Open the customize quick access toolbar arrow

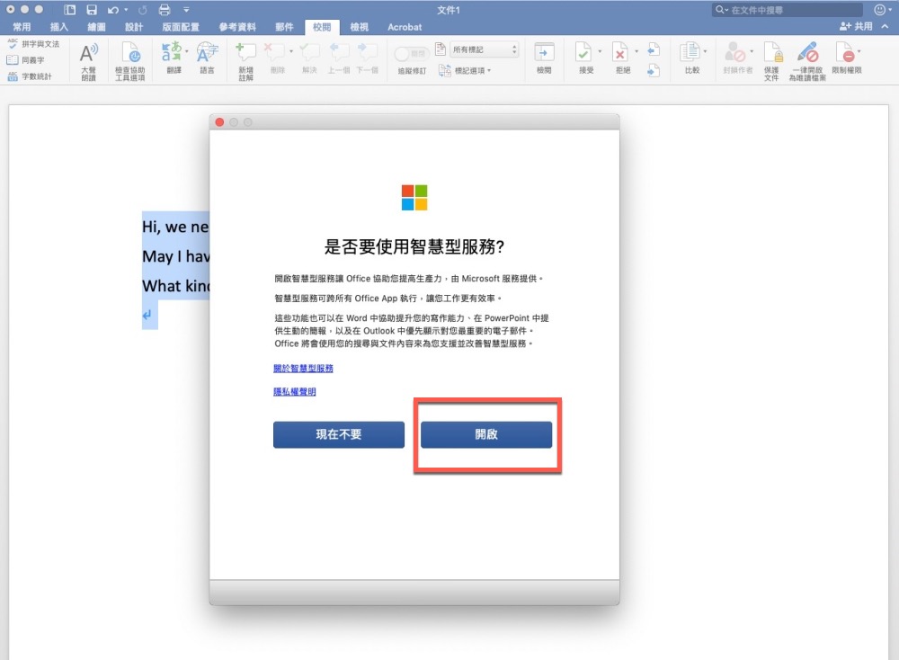[186, 10]
